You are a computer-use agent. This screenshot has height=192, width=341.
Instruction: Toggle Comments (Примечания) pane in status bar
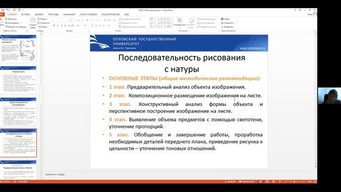coord(247,181)
